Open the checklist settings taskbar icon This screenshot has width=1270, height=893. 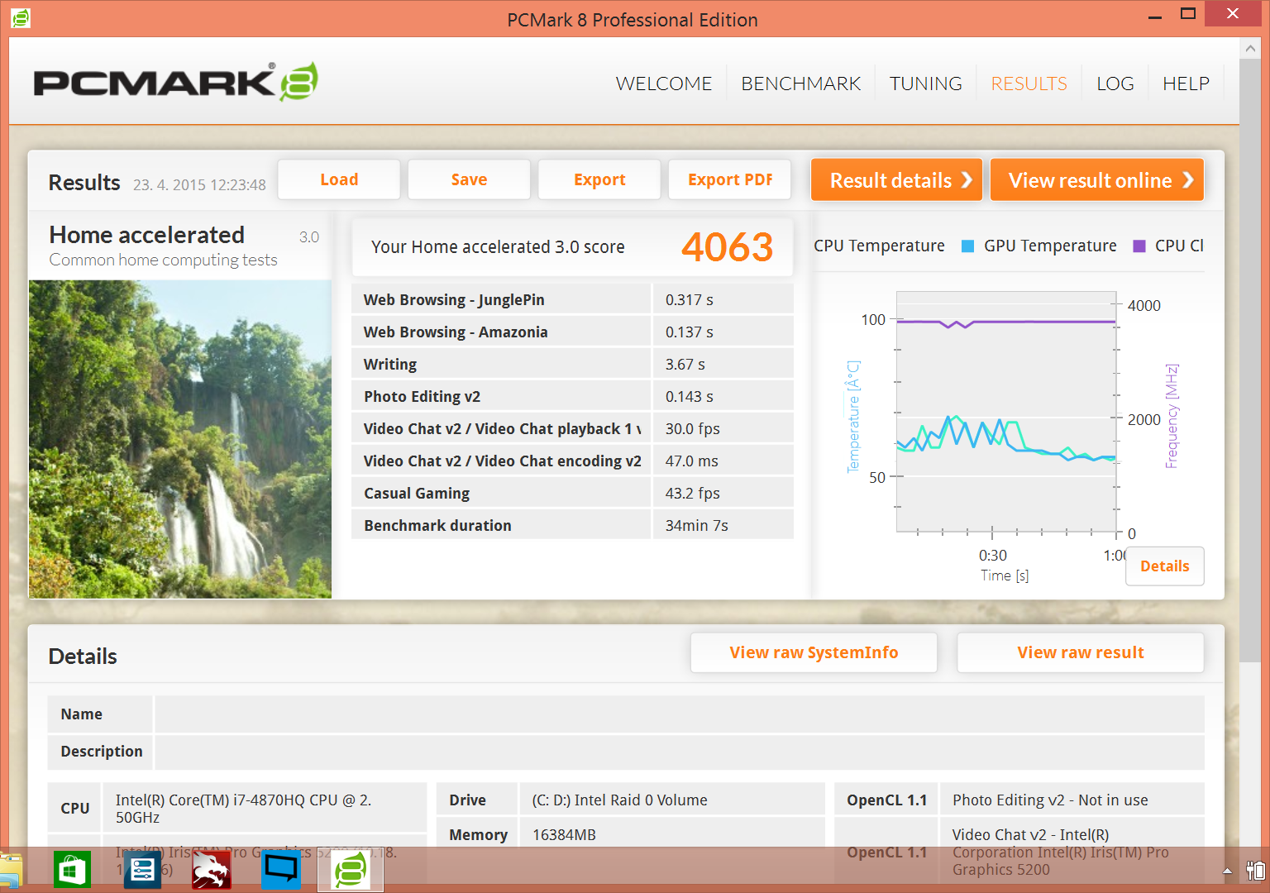pos(142,870)
